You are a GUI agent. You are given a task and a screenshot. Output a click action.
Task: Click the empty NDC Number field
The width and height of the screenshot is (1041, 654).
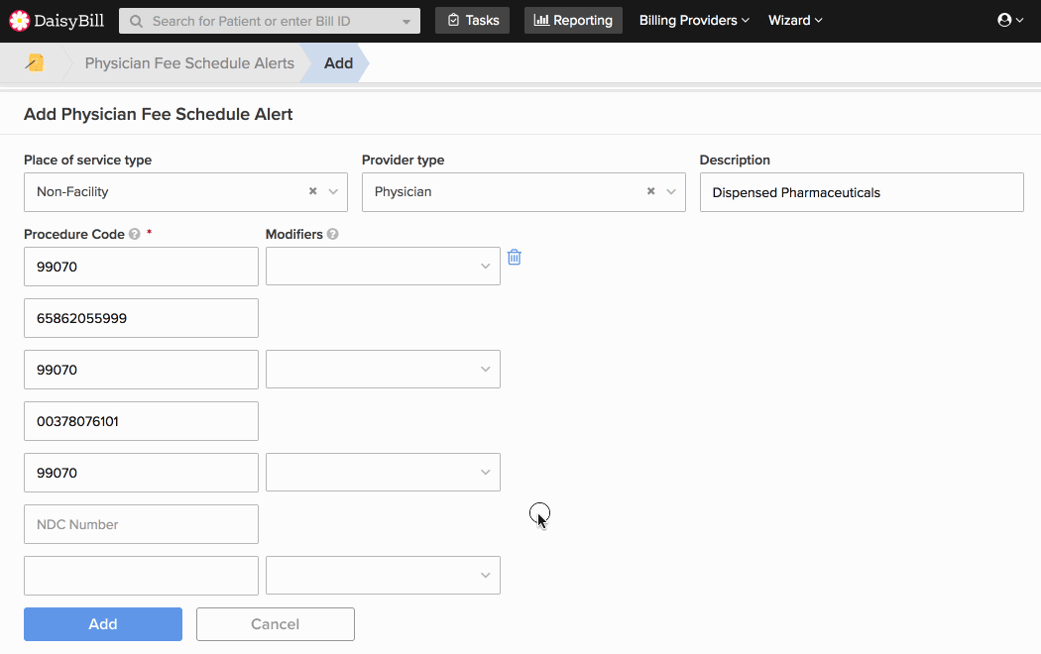click(141, 524)
